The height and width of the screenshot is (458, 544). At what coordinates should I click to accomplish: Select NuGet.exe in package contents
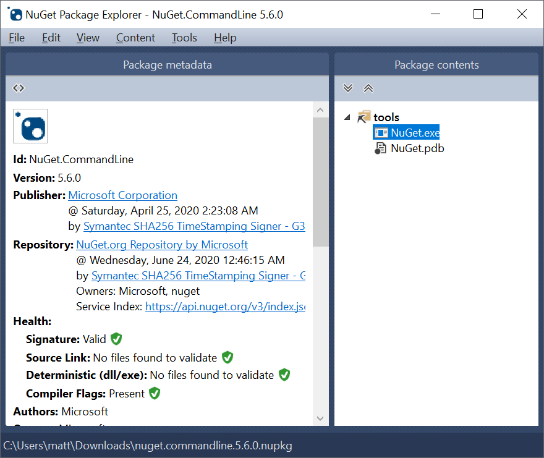pos(406,132)
